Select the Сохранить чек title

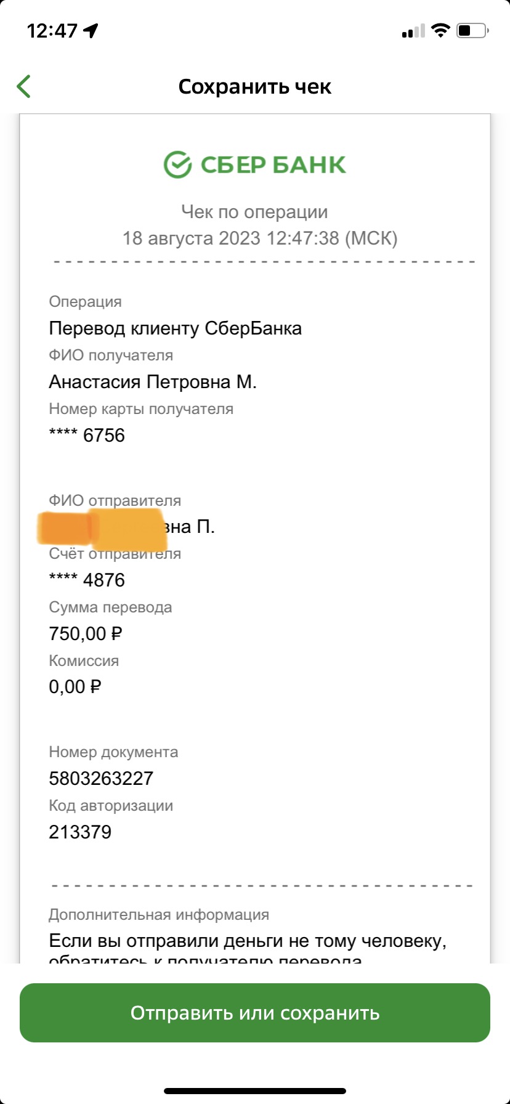click(x=255, y=87)
